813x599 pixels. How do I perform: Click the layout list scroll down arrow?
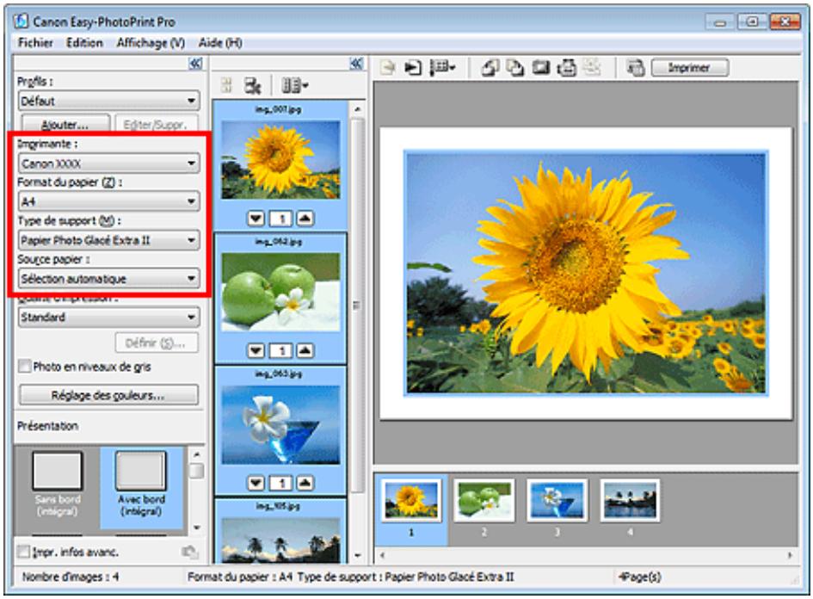(x=196, y=528)
